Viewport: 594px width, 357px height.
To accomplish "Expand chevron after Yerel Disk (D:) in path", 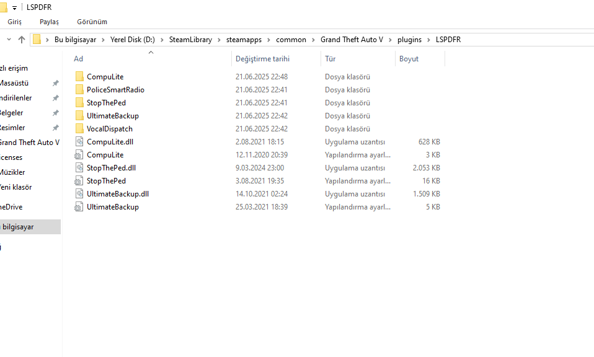I will pyautogui.click(x=162, y=40).
